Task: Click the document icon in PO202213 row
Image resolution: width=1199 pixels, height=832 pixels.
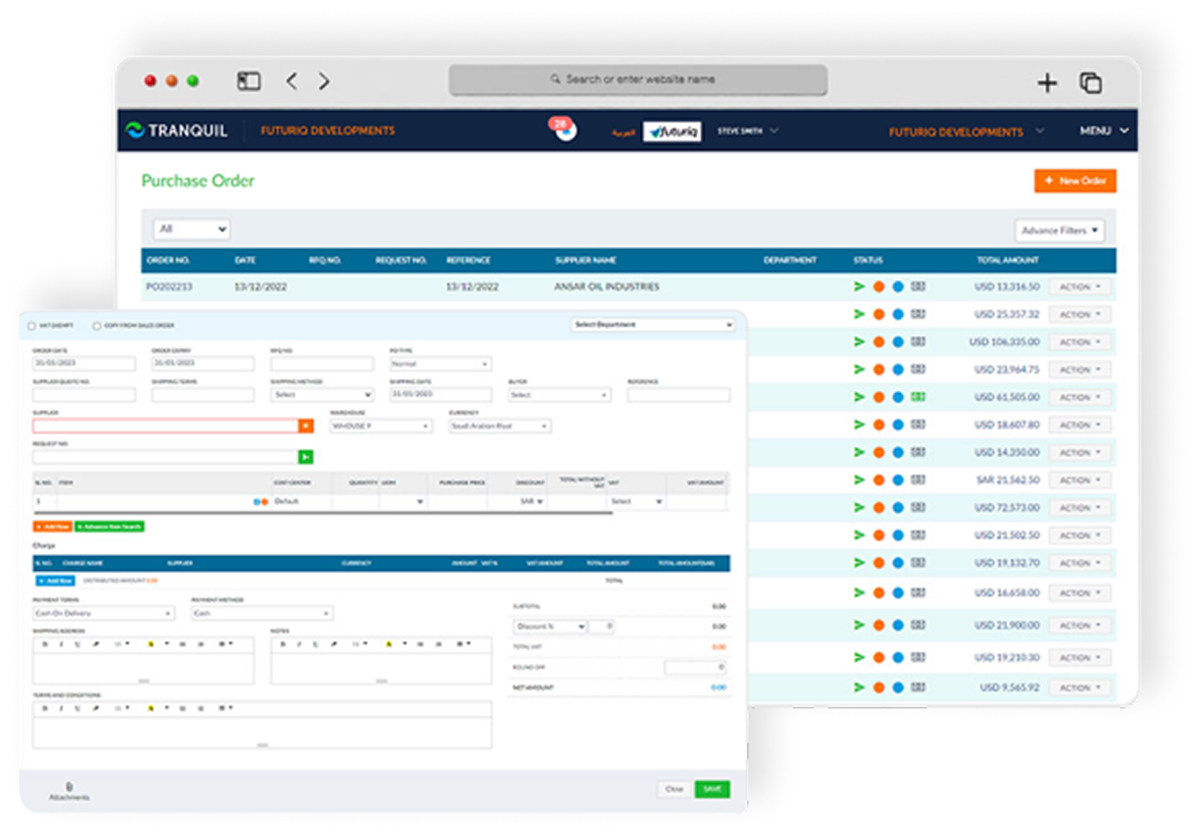Action: point(918,287)
